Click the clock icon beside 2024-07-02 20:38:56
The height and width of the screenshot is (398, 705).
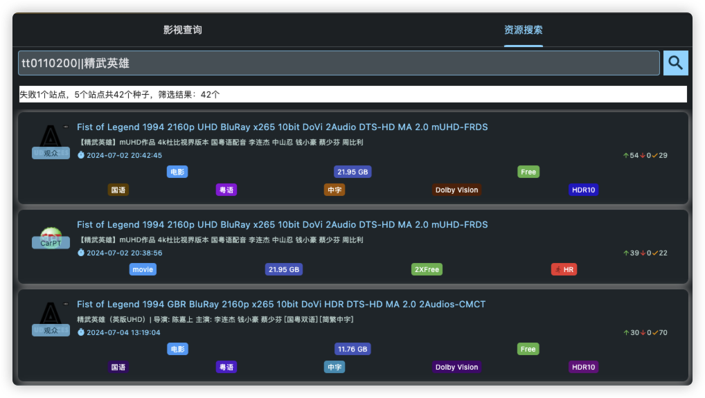point(81,253)
